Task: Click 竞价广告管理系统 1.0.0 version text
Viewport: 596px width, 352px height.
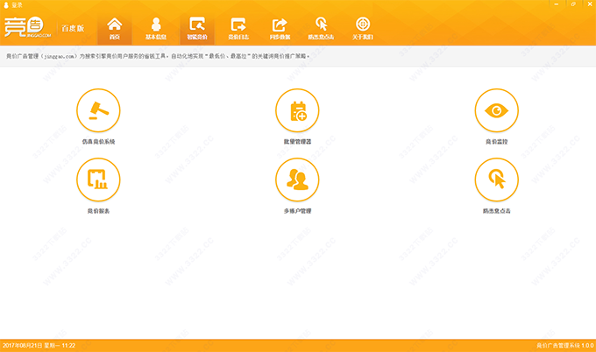Action: [564, 346]
